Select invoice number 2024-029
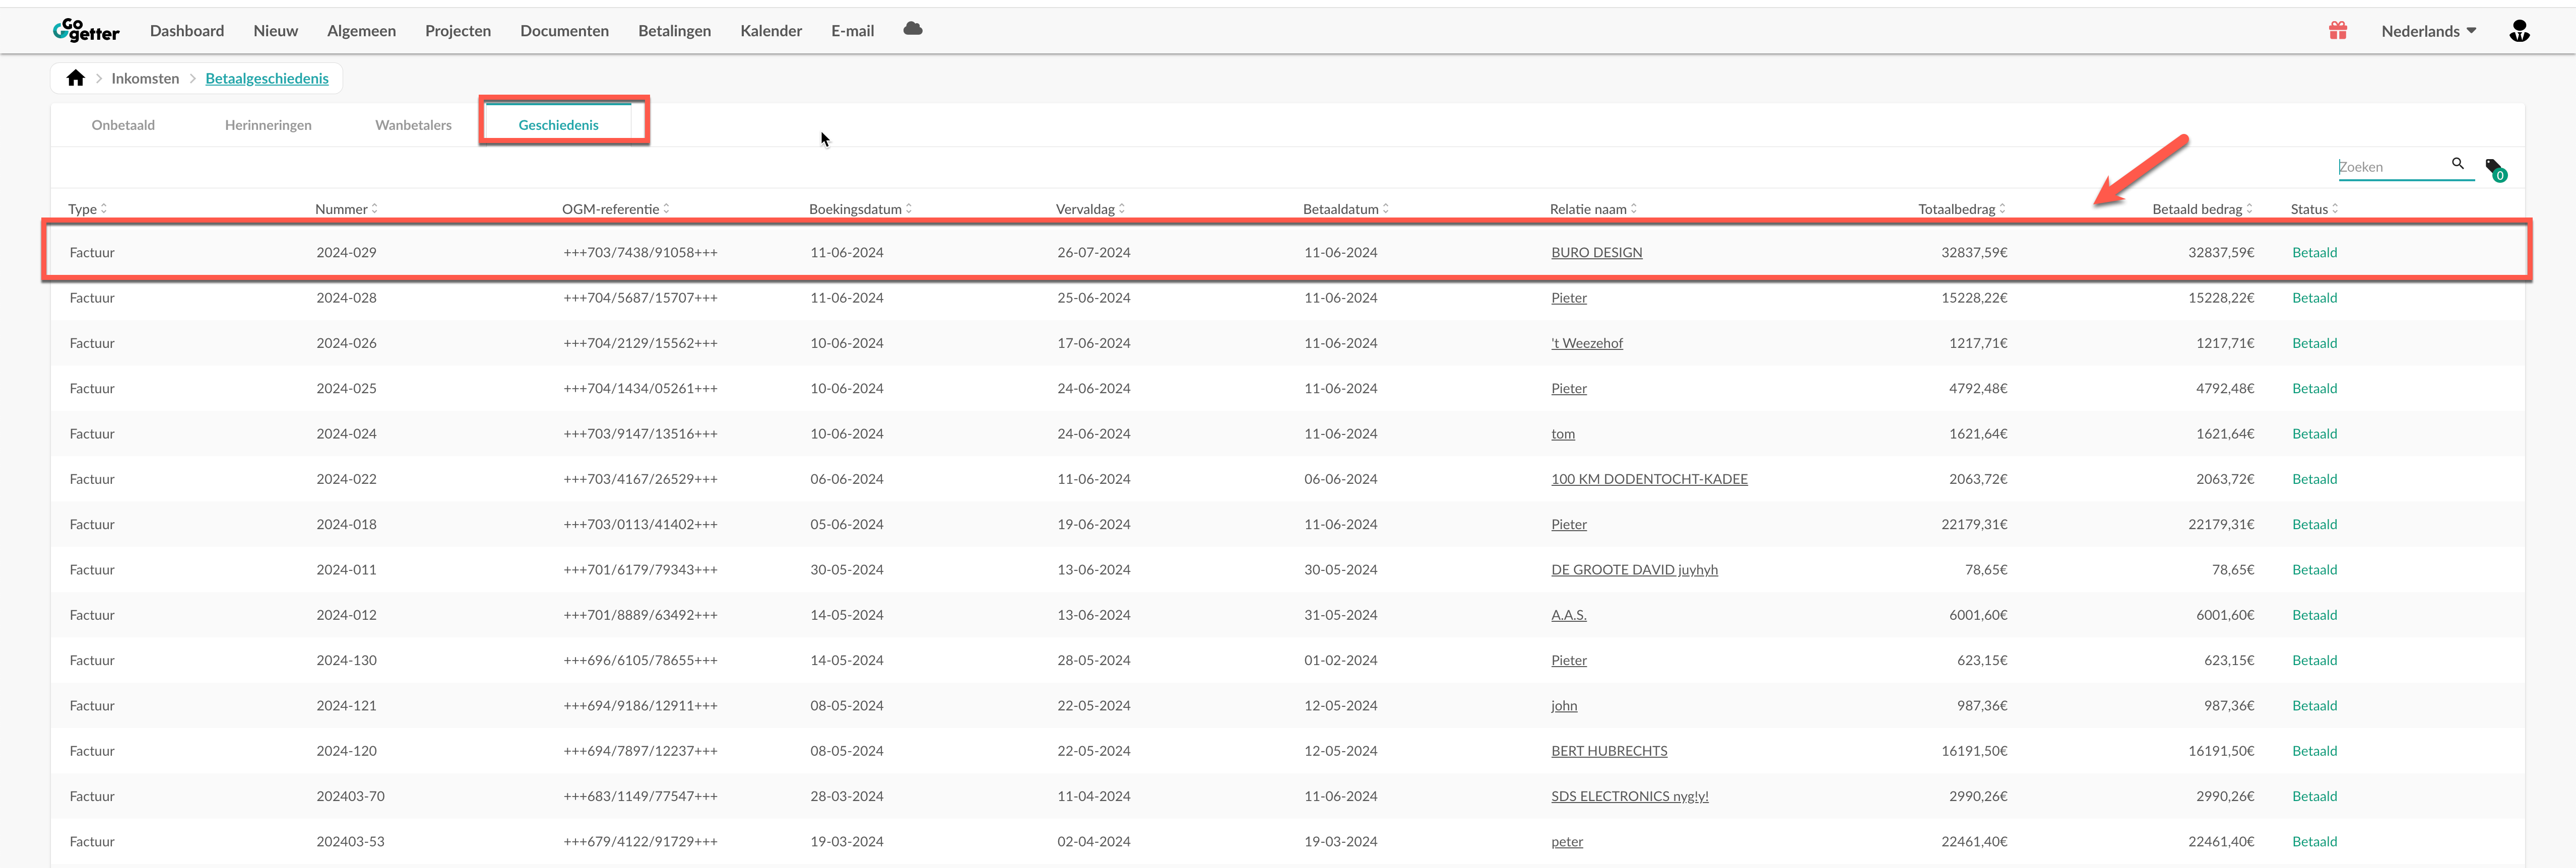 coord(346,253)
